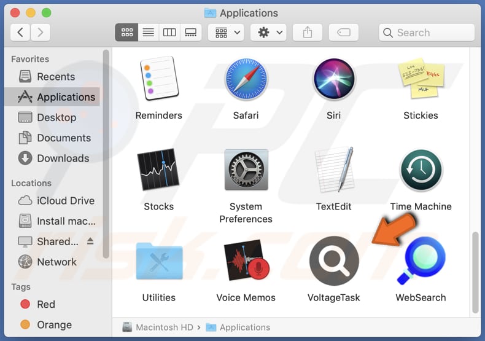This screenshot has height=341, width=485.
Task: Select the Siri app icon
Action: [x=334, y=79]
